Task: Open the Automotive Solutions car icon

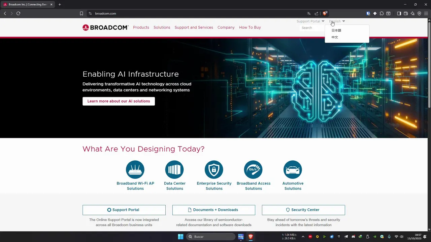Action: tap(293, 169)
